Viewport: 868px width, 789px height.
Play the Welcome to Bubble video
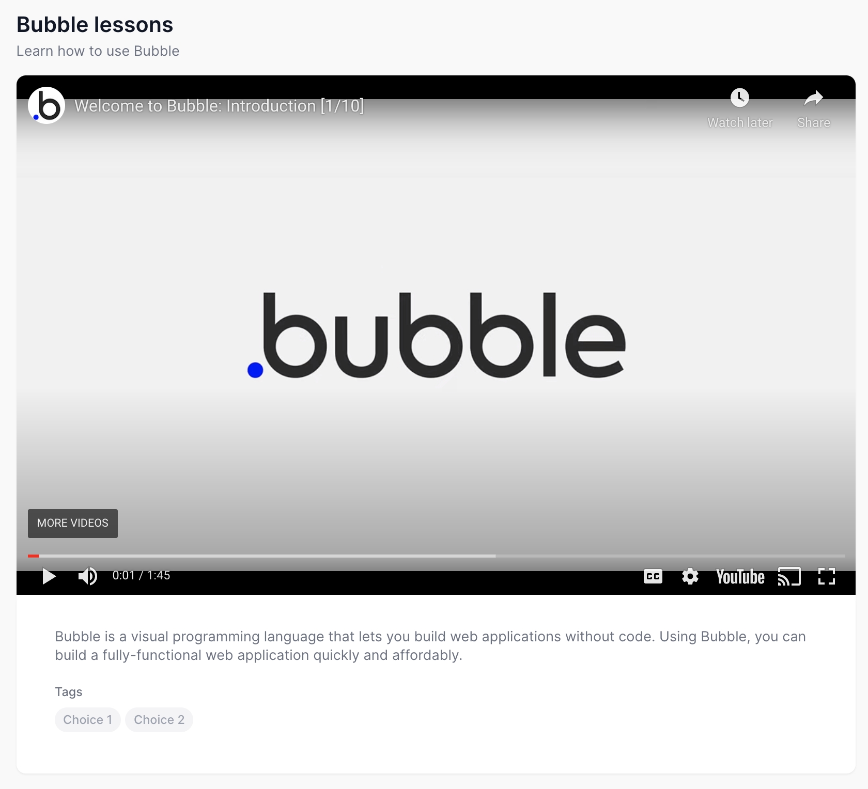click(49, 576)
